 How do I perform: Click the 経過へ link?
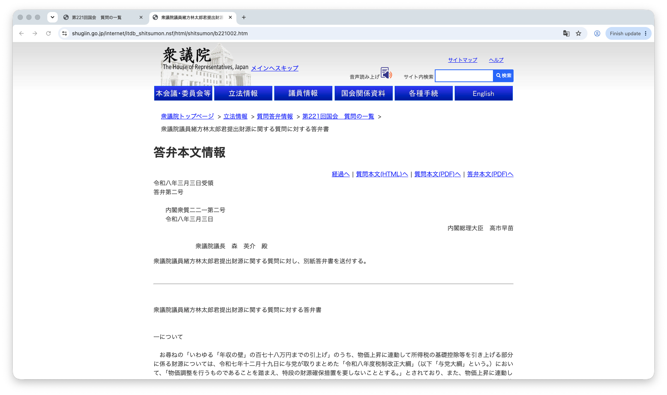[x=341, y=174]
